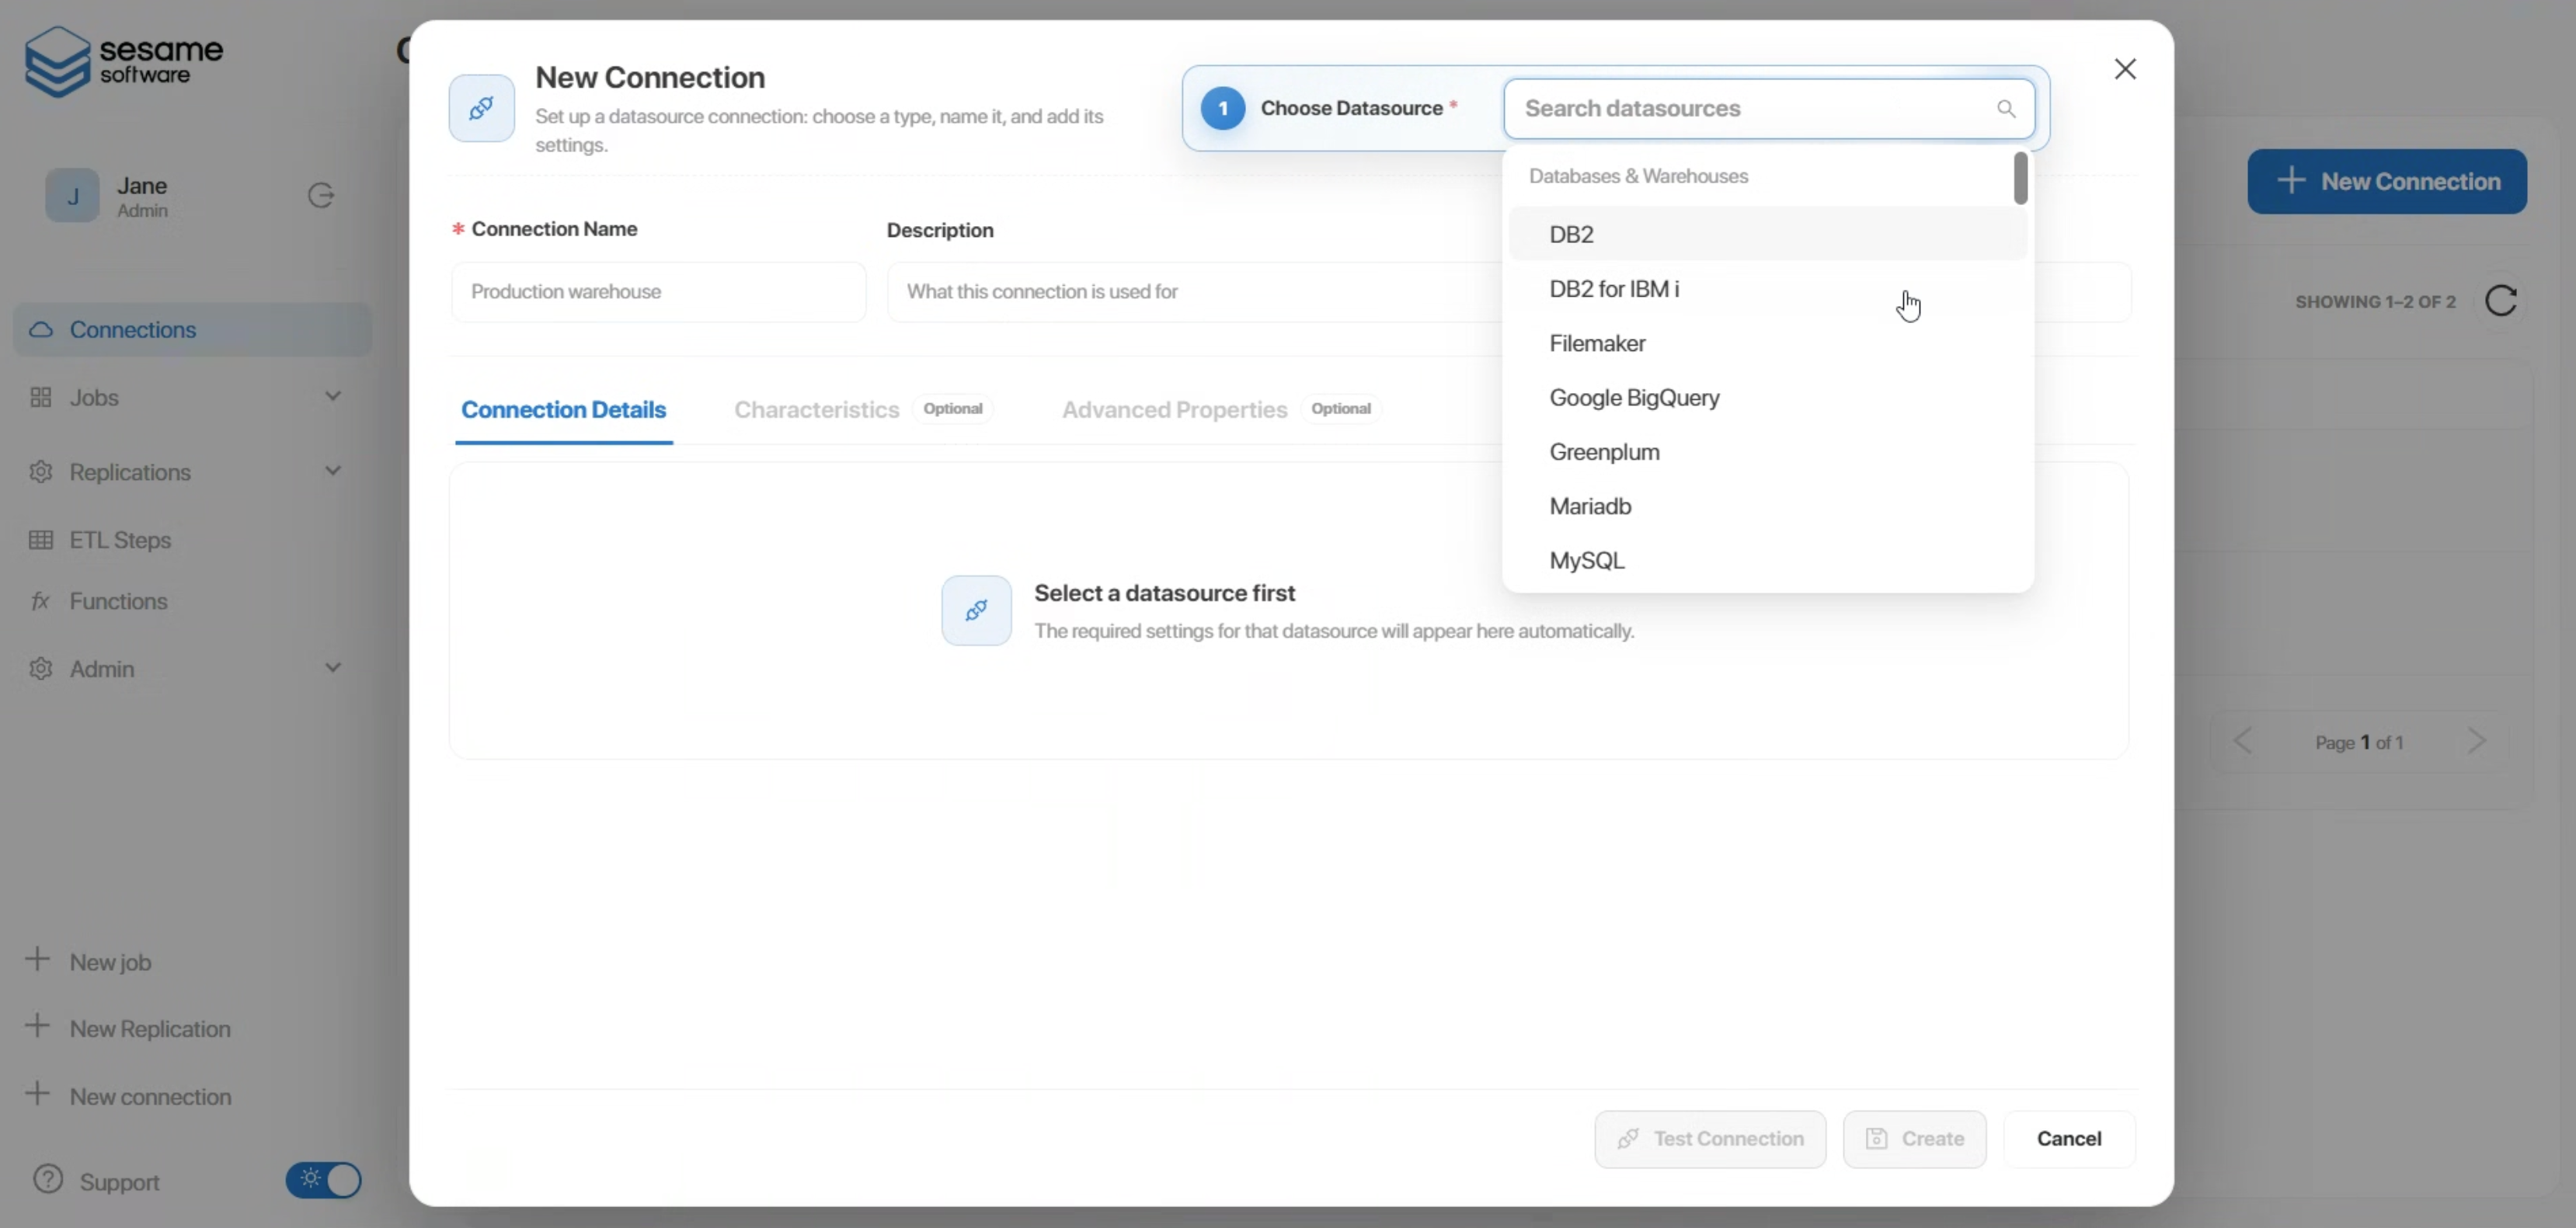Focus the Search datasources field
2576x1228 pixels.
pos(1768,109)
